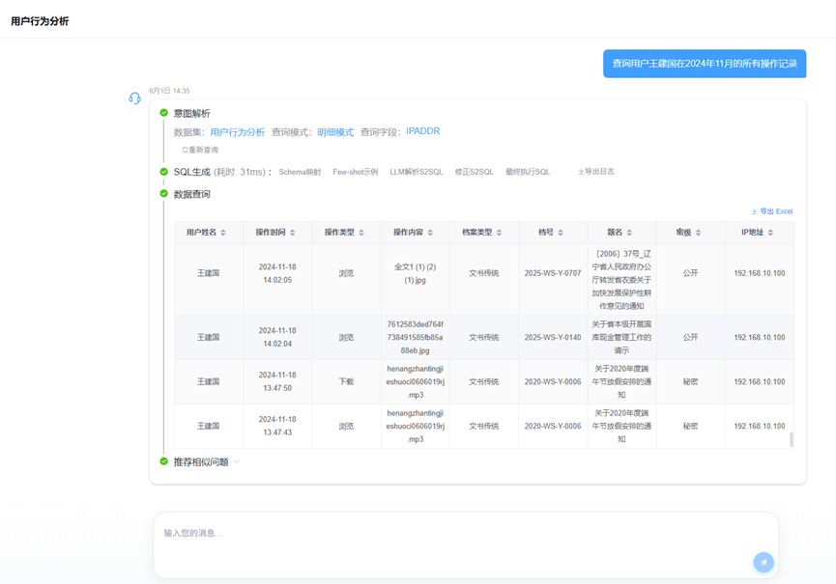Click the headset assistant avatar icon
The height and width of the screenshot is (584, 836).
(x=134, y=98)
